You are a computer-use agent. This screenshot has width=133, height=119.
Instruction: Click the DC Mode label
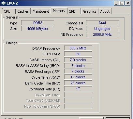click(x=76, y=29)
